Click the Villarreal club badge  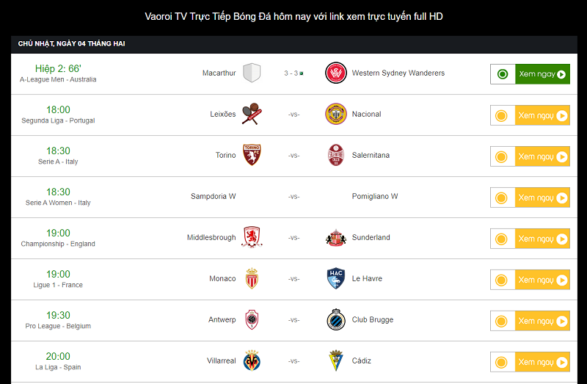pos(252,361)
